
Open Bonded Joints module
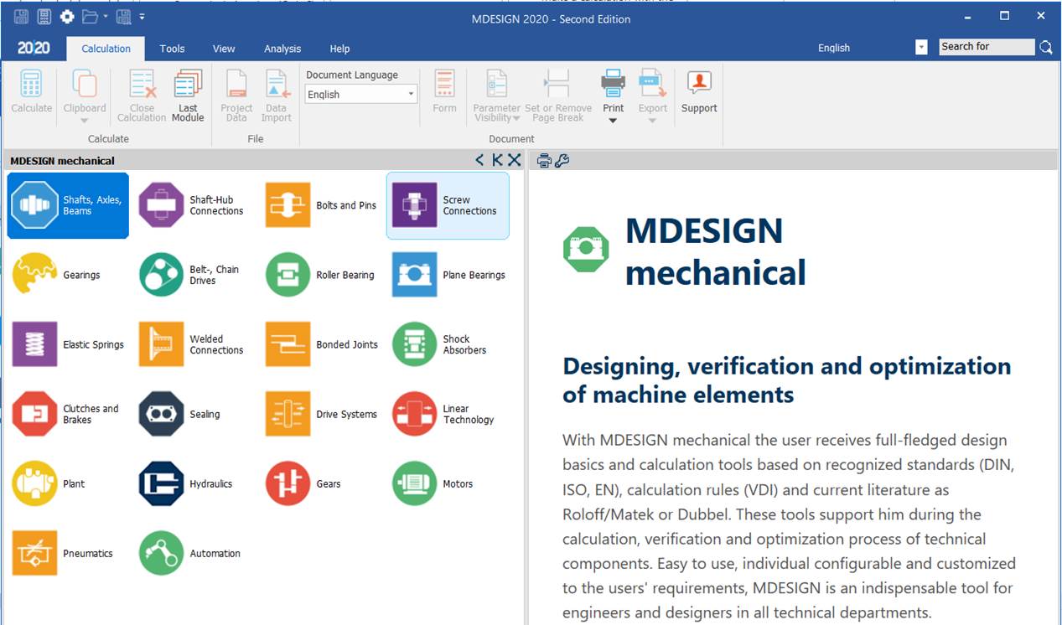[321, 344]
